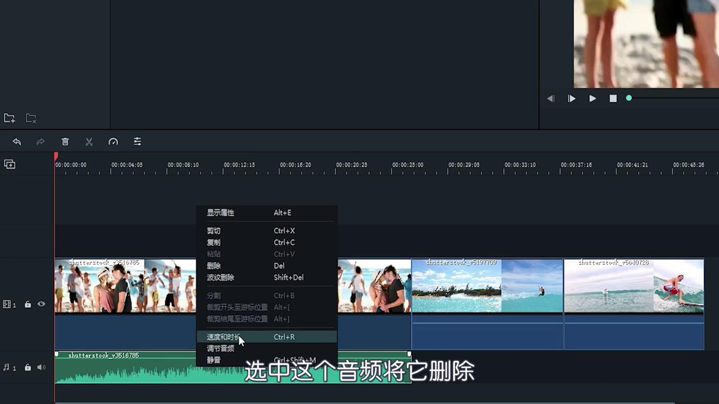Mute the audio track with the speaker icon

point(41,367)
